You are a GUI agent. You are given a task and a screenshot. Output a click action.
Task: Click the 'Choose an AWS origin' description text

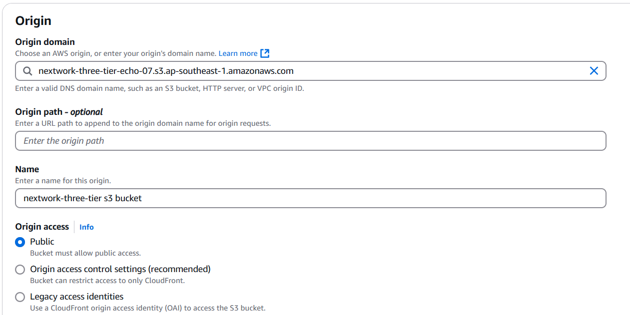coord(115,53)
